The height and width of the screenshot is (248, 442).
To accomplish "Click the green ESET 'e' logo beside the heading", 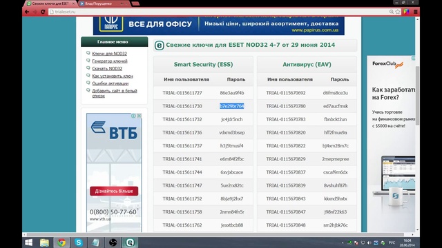I will (x=159, y=45).
